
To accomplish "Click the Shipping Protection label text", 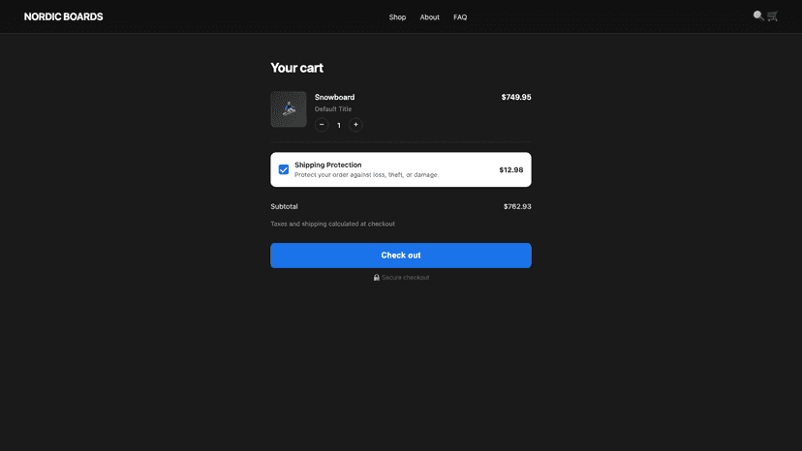I will point(327,165).
